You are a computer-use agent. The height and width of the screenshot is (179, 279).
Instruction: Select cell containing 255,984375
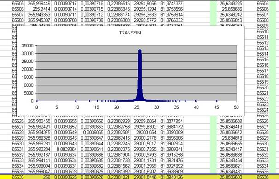38,132
